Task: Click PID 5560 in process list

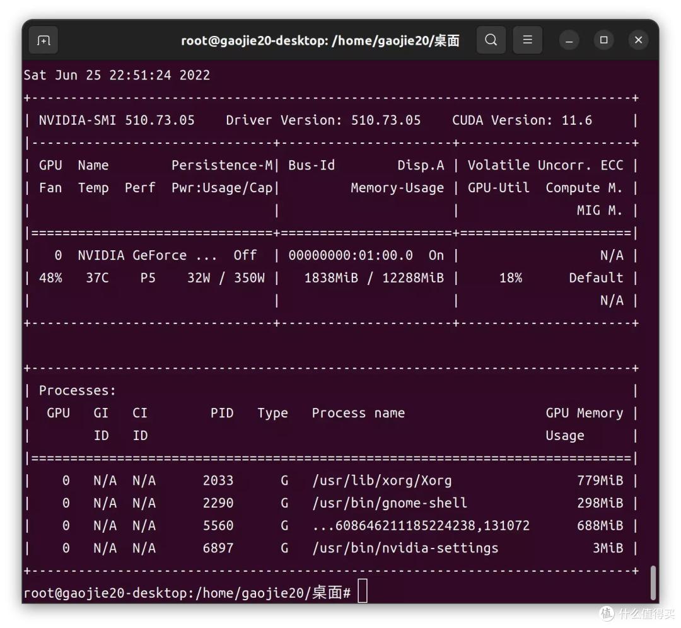Action: (x=218, y=526)
